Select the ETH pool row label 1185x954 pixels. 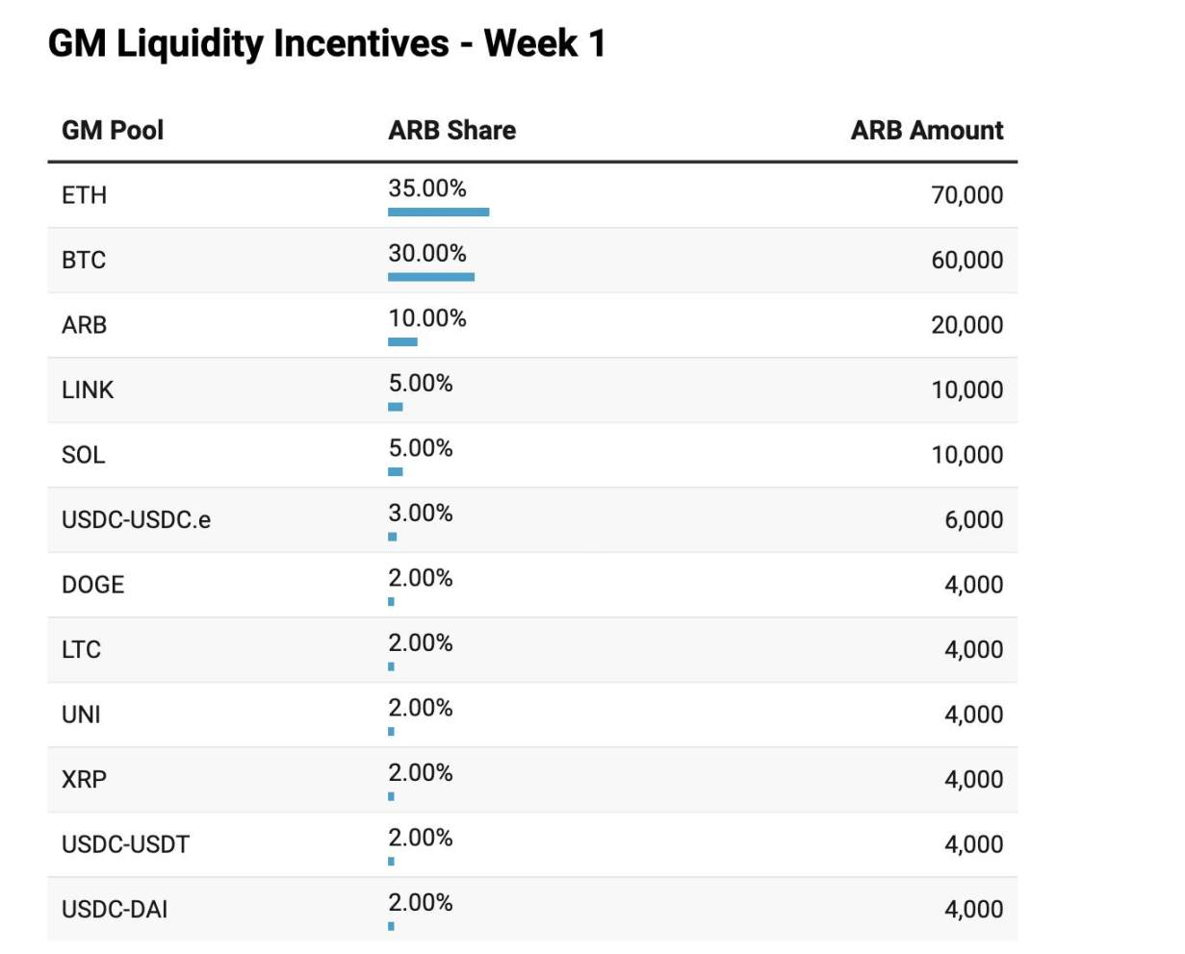coord(84,195)
